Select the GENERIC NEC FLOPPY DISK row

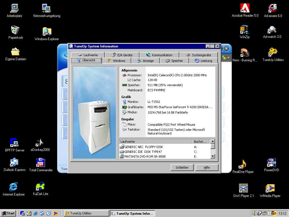(x=165, y=147)
